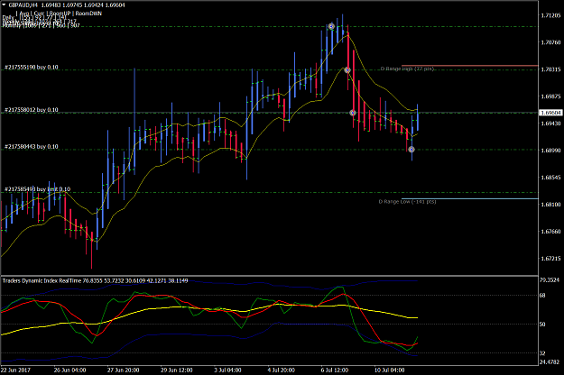Click trade marker circle on the 1.70315 order line
Screen dimensions: 564x375
[x=347, y=70]
